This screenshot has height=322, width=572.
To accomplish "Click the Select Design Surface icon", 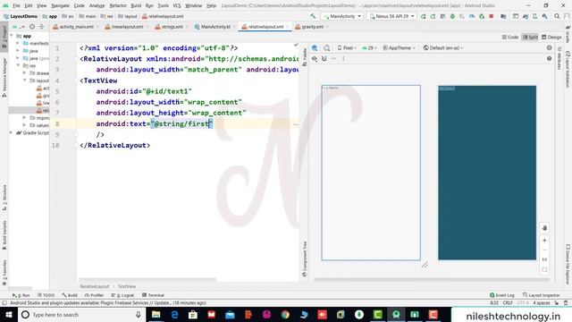I will click(x=315, y=47).
